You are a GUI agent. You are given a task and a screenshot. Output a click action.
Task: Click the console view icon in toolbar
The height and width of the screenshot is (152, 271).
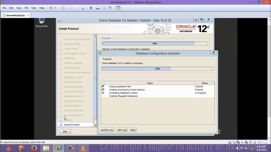pos(118,8)
